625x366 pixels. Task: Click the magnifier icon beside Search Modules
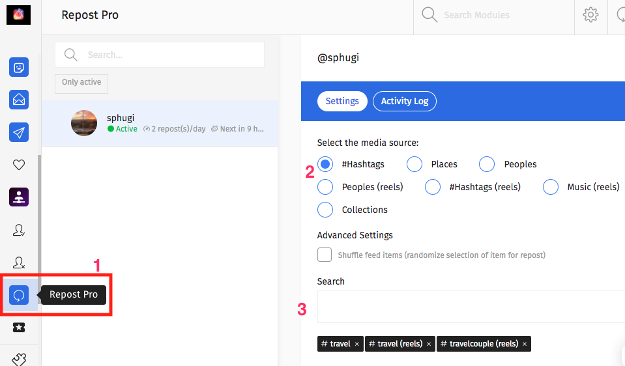point(429,15)
